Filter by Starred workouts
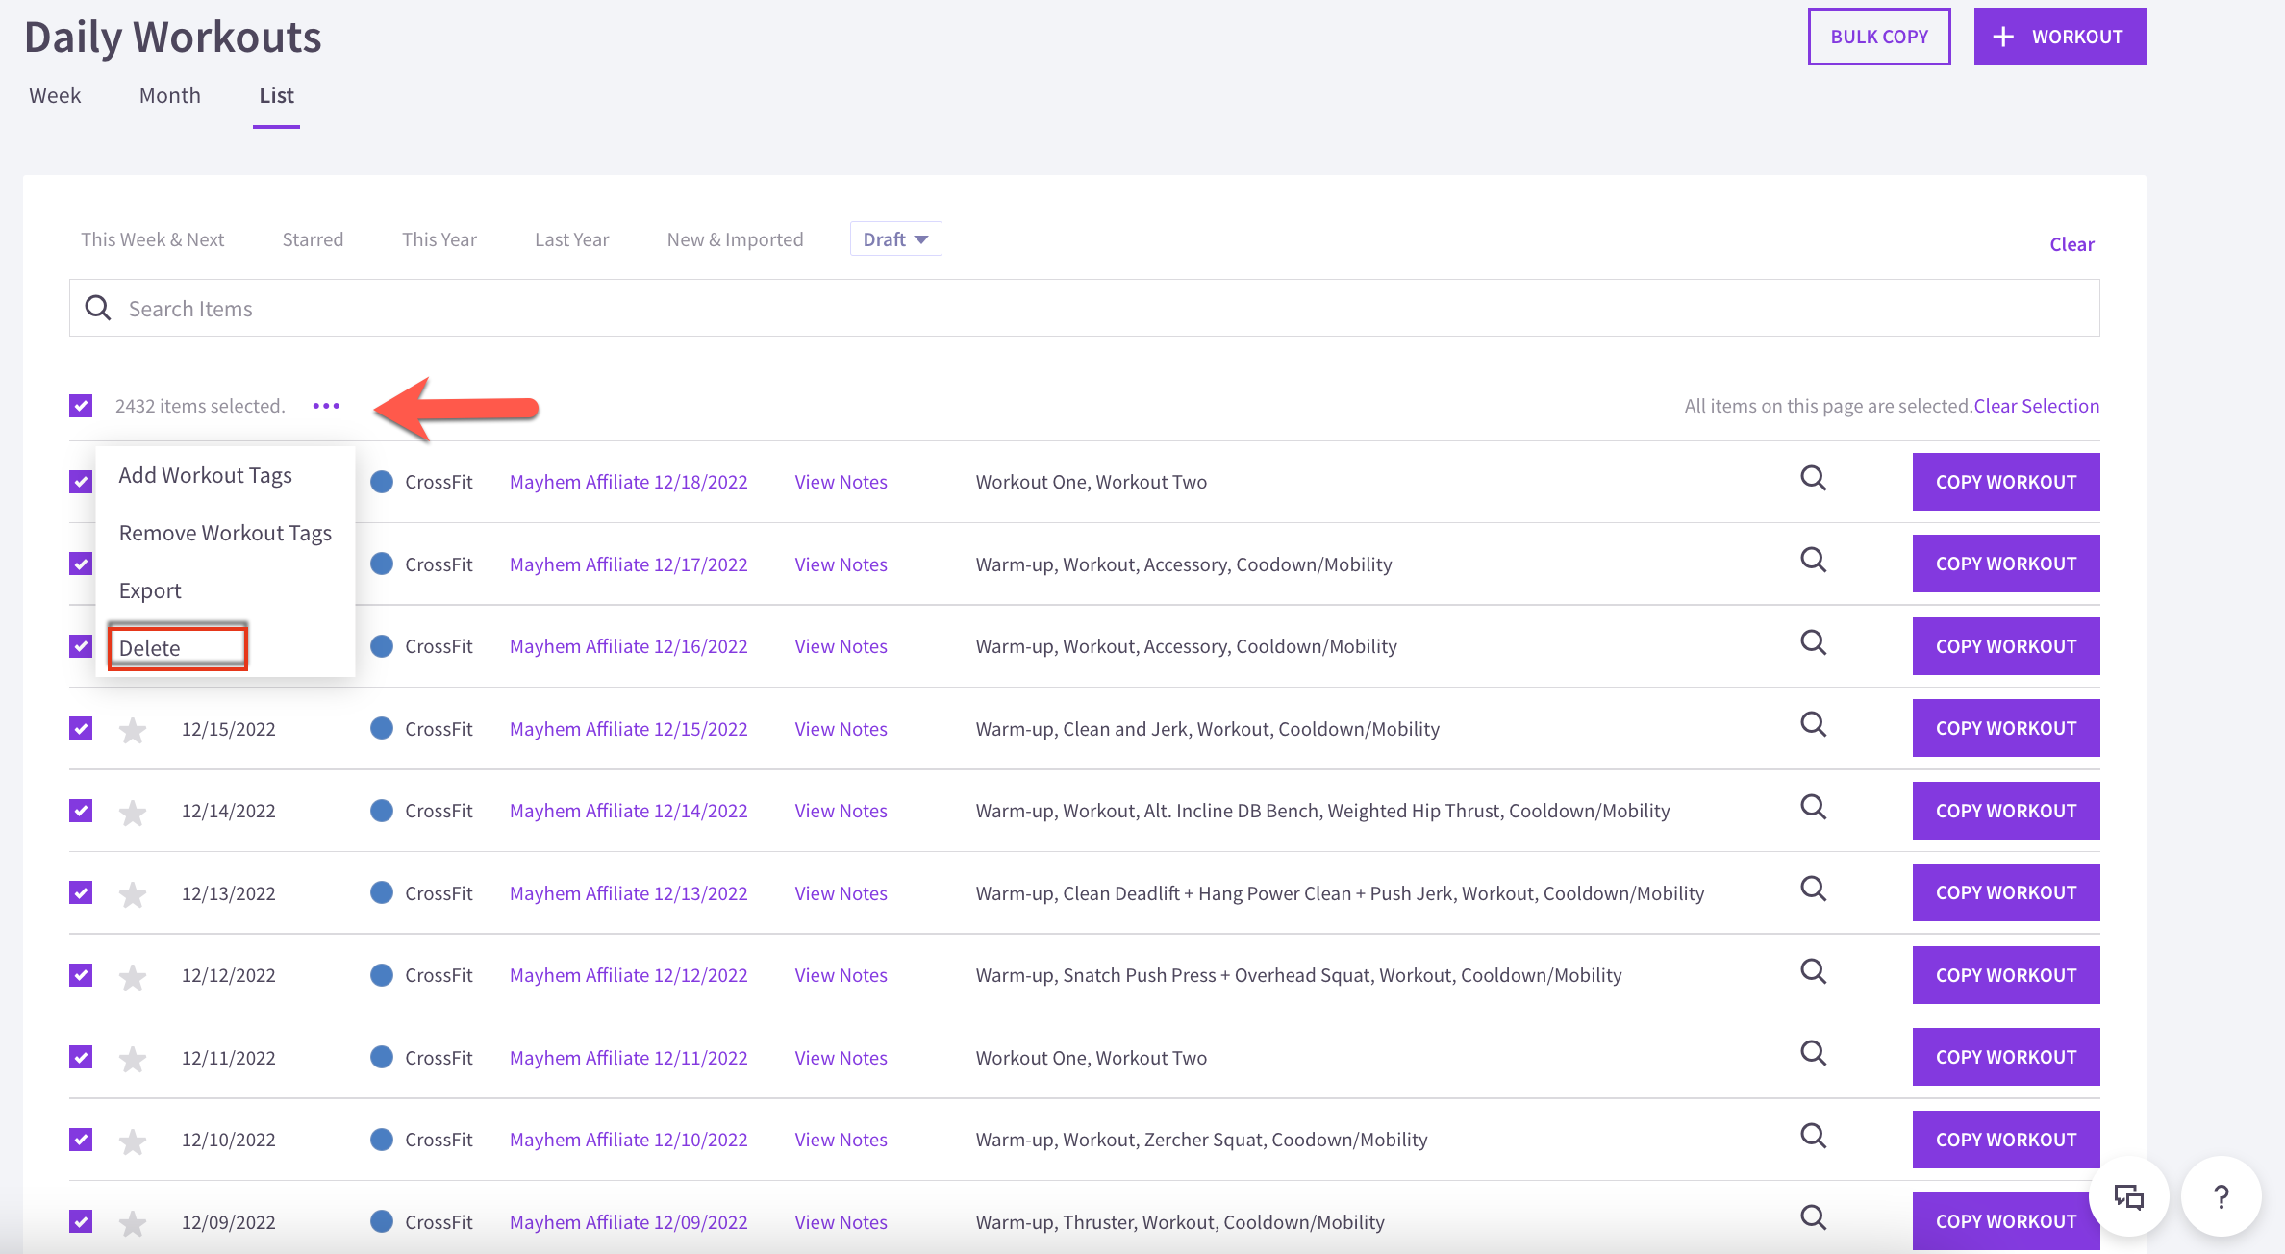The image size is (2285, 1254). coord(313,239)
